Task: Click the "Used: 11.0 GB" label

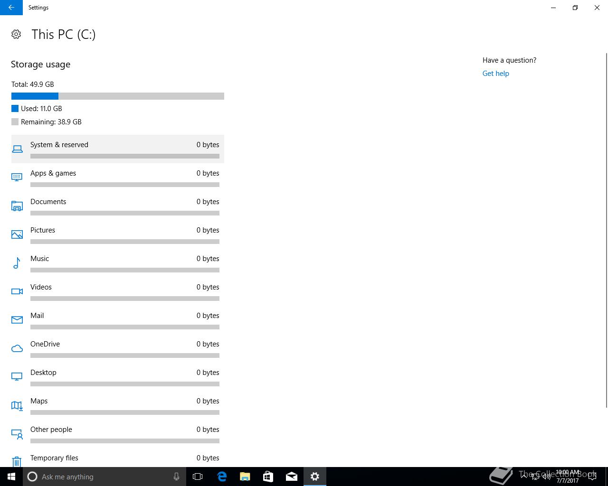Action: pyautogui.click(x=41, y=109)
